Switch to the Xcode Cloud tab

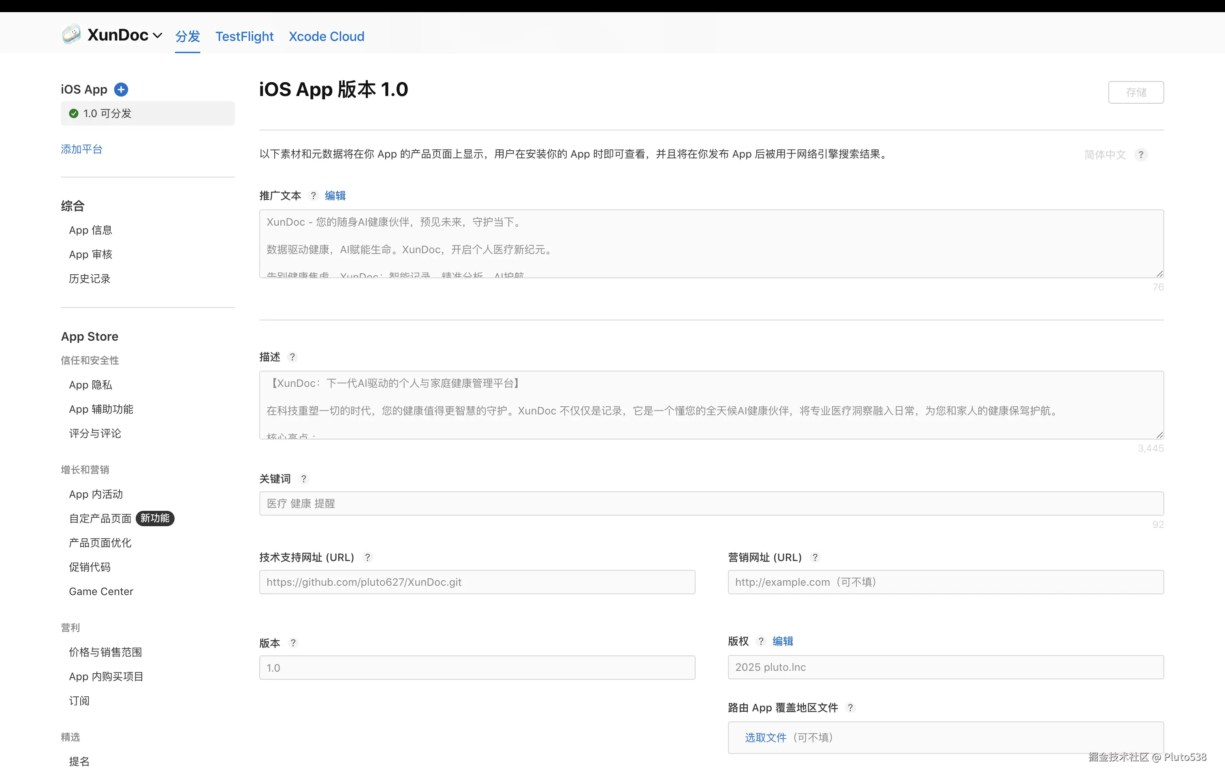click(326, 36)
